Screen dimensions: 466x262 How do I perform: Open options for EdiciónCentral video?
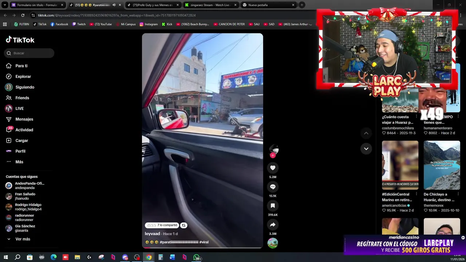pyautogui.click(x=416, y=194)
